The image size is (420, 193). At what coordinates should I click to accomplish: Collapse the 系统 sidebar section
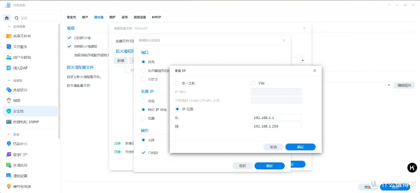(9, 134)
